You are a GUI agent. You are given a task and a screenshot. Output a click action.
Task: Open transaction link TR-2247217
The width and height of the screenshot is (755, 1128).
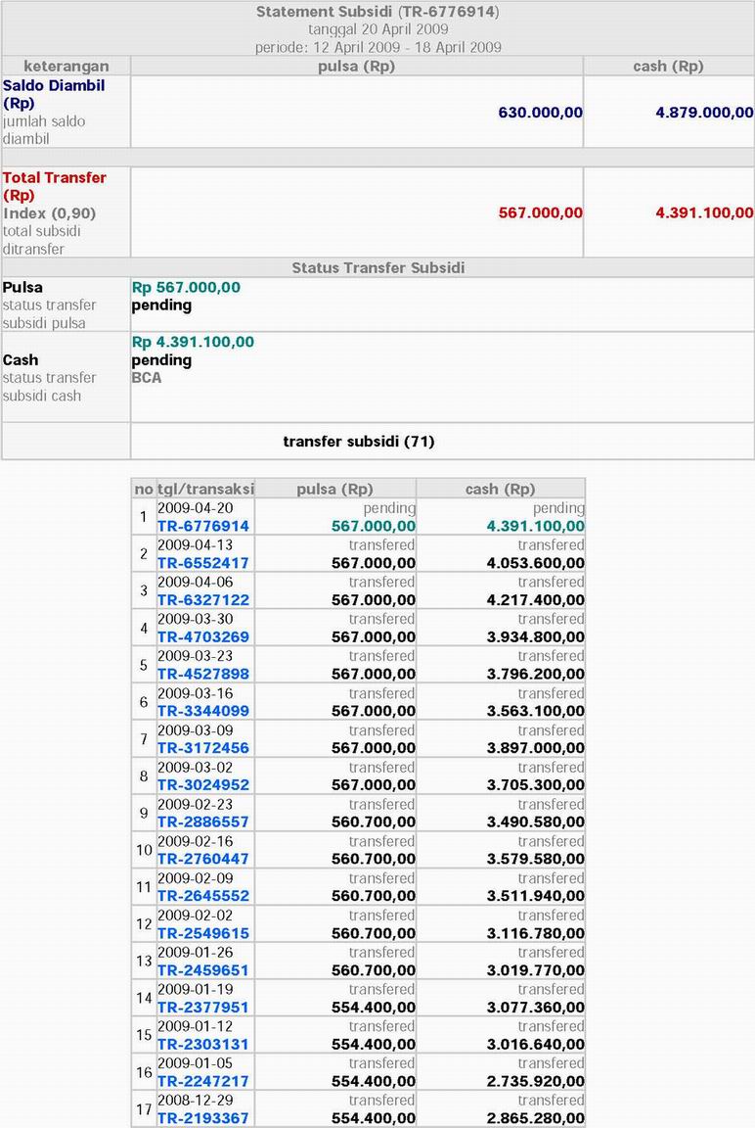[x=203, y=1081]
